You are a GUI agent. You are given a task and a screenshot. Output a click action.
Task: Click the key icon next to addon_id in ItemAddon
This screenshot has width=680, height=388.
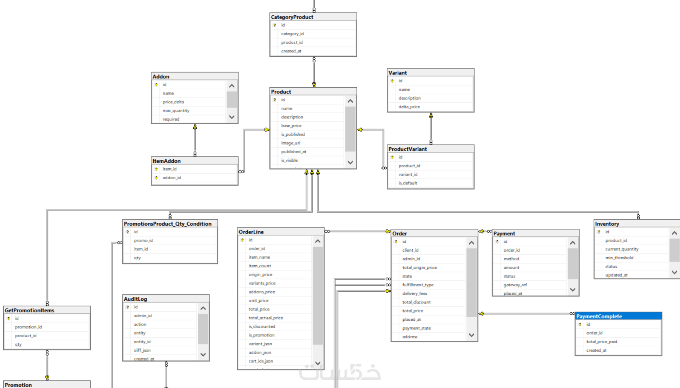[x=156, y=178]
